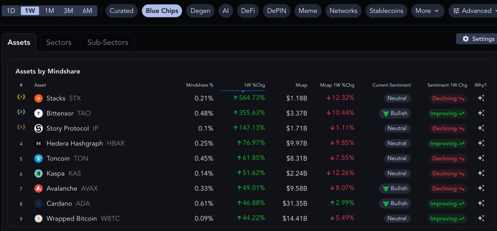Click the Avalanche AVAX logo

tap(38, 188)
